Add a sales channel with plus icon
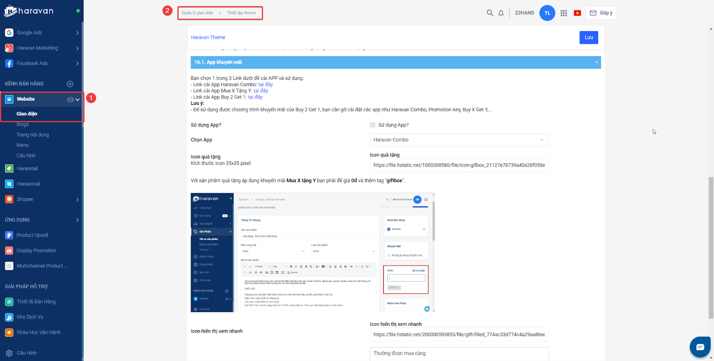The image size is (714, 361). click(x=70, y=84)
